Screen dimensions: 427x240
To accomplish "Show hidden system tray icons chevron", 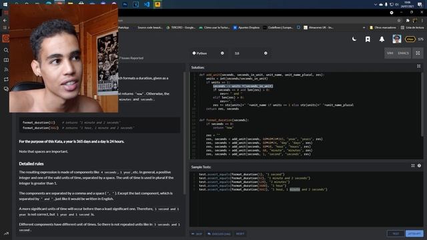I will tap(375, 5).
